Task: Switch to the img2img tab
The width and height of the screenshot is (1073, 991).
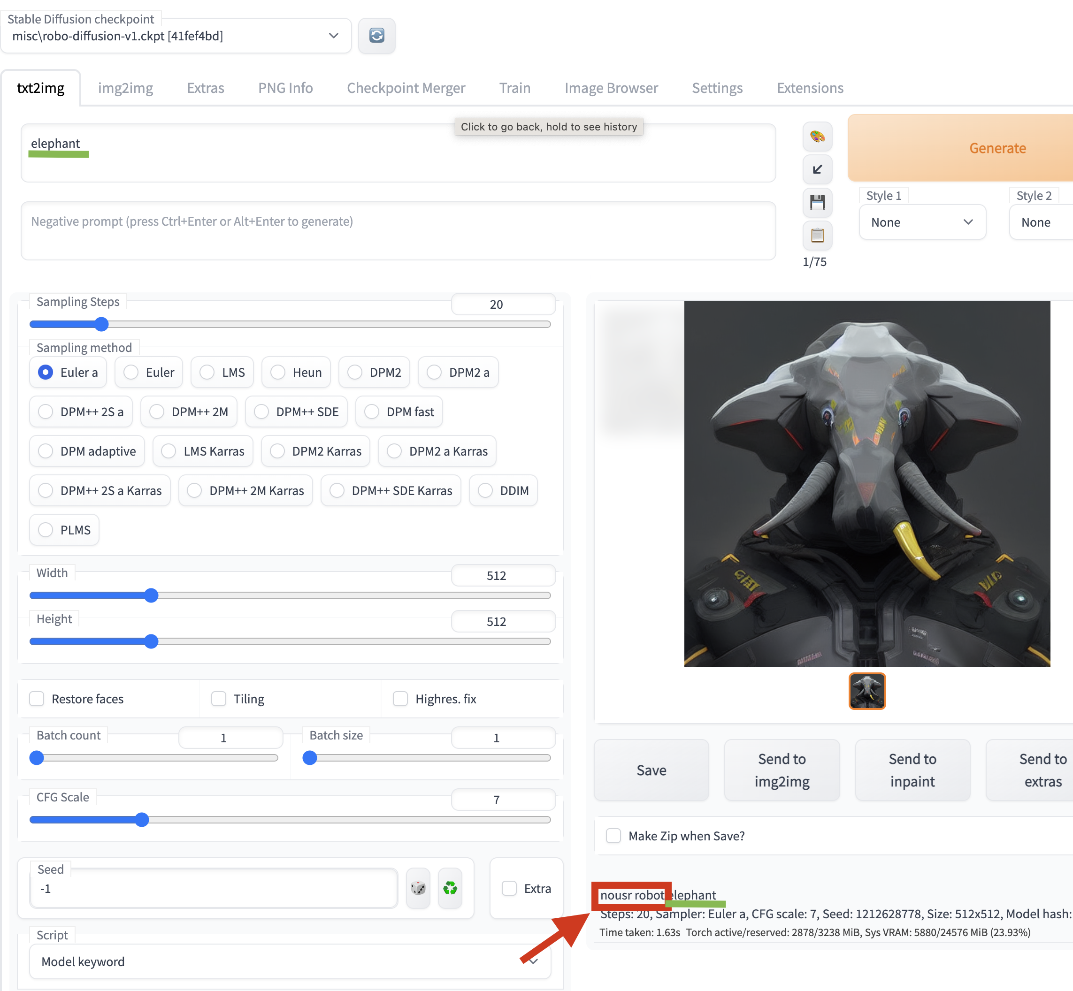Action: click(x=125, y=88)
